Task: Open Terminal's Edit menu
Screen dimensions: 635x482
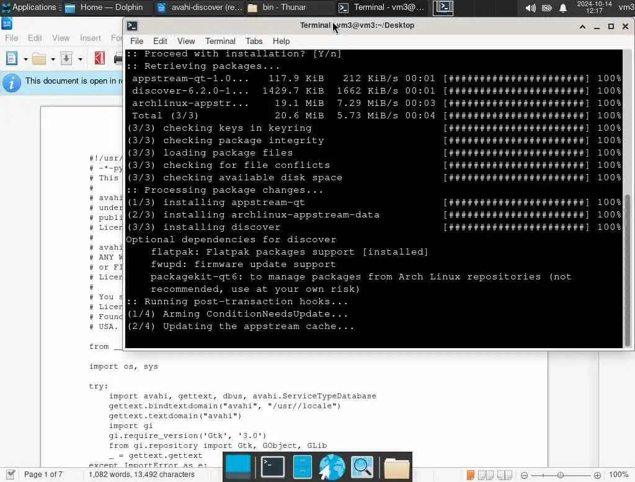Action: pyautogui.click(x=160, y=42)
